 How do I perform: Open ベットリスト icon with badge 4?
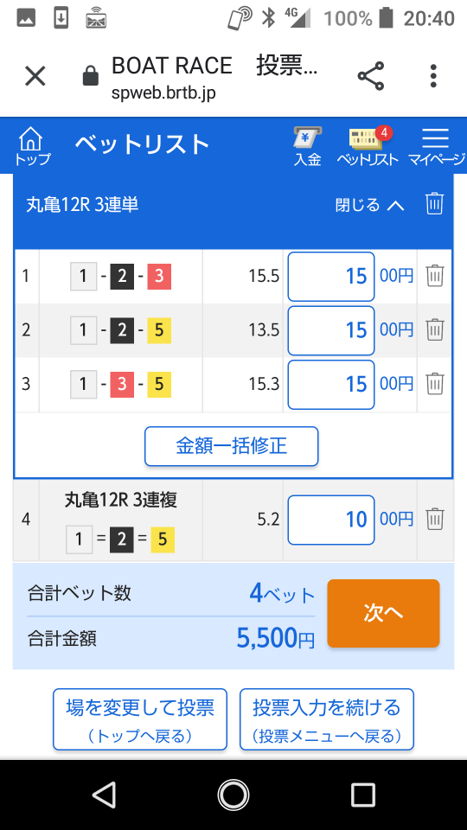[x=368, y=147]
